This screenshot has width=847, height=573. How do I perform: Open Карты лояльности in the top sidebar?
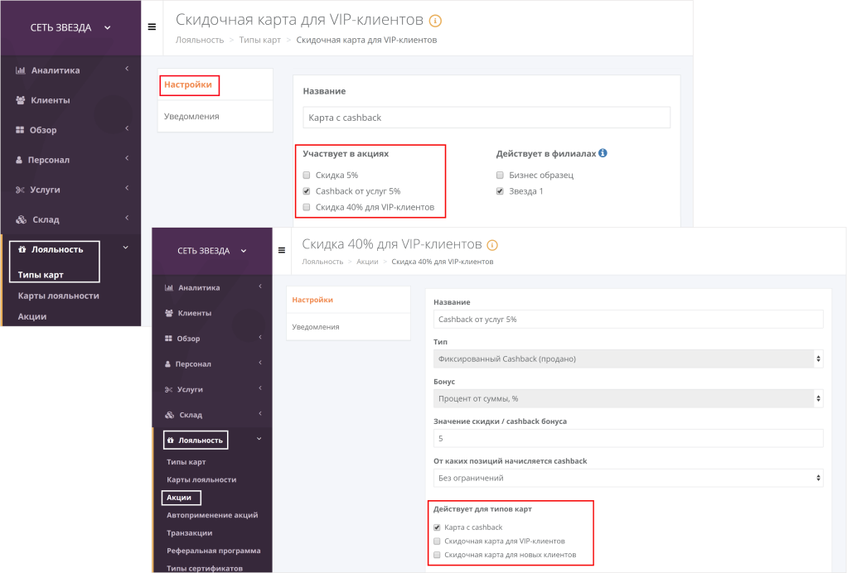point(58,296)
